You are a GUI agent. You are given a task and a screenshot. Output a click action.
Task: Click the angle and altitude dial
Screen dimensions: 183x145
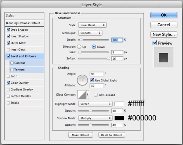pos(82,80)
